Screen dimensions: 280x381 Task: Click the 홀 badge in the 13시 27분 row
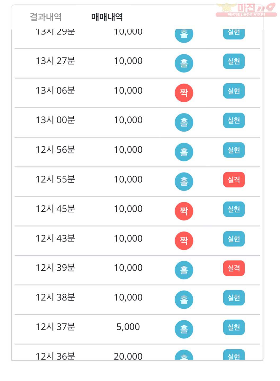184,63
